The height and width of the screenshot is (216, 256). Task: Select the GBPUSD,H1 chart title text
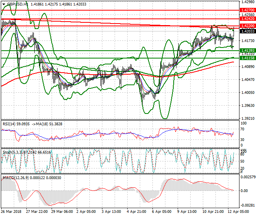click(x=18, y=4)
